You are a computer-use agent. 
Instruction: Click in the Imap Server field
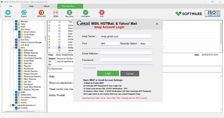126,36
